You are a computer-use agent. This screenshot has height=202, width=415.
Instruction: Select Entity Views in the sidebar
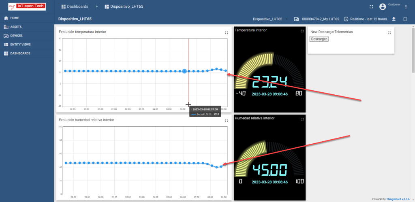pos(20,45)
